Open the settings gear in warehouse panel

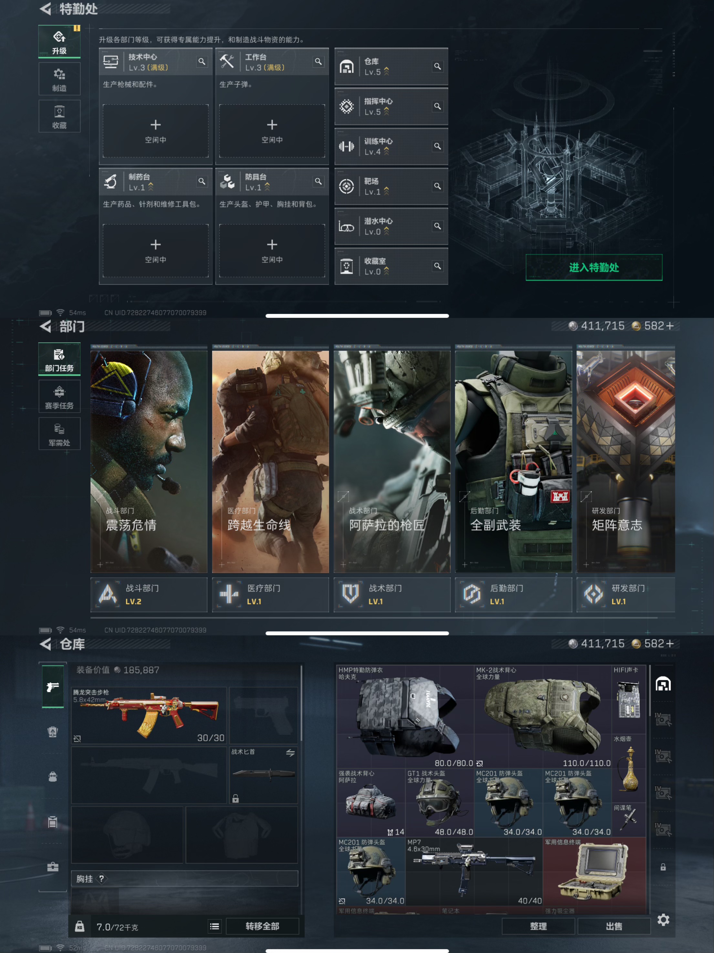pyautogui.click(x=663, y=920)
